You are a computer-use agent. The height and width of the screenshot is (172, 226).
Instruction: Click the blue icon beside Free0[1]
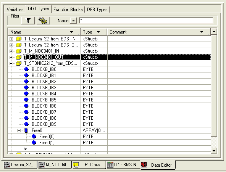point(34,143)
